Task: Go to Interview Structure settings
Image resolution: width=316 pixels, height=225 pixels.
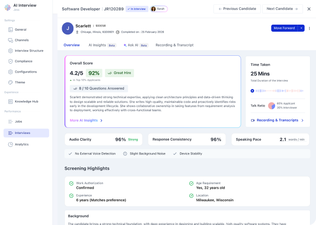Action: click(x=29, y=51)
